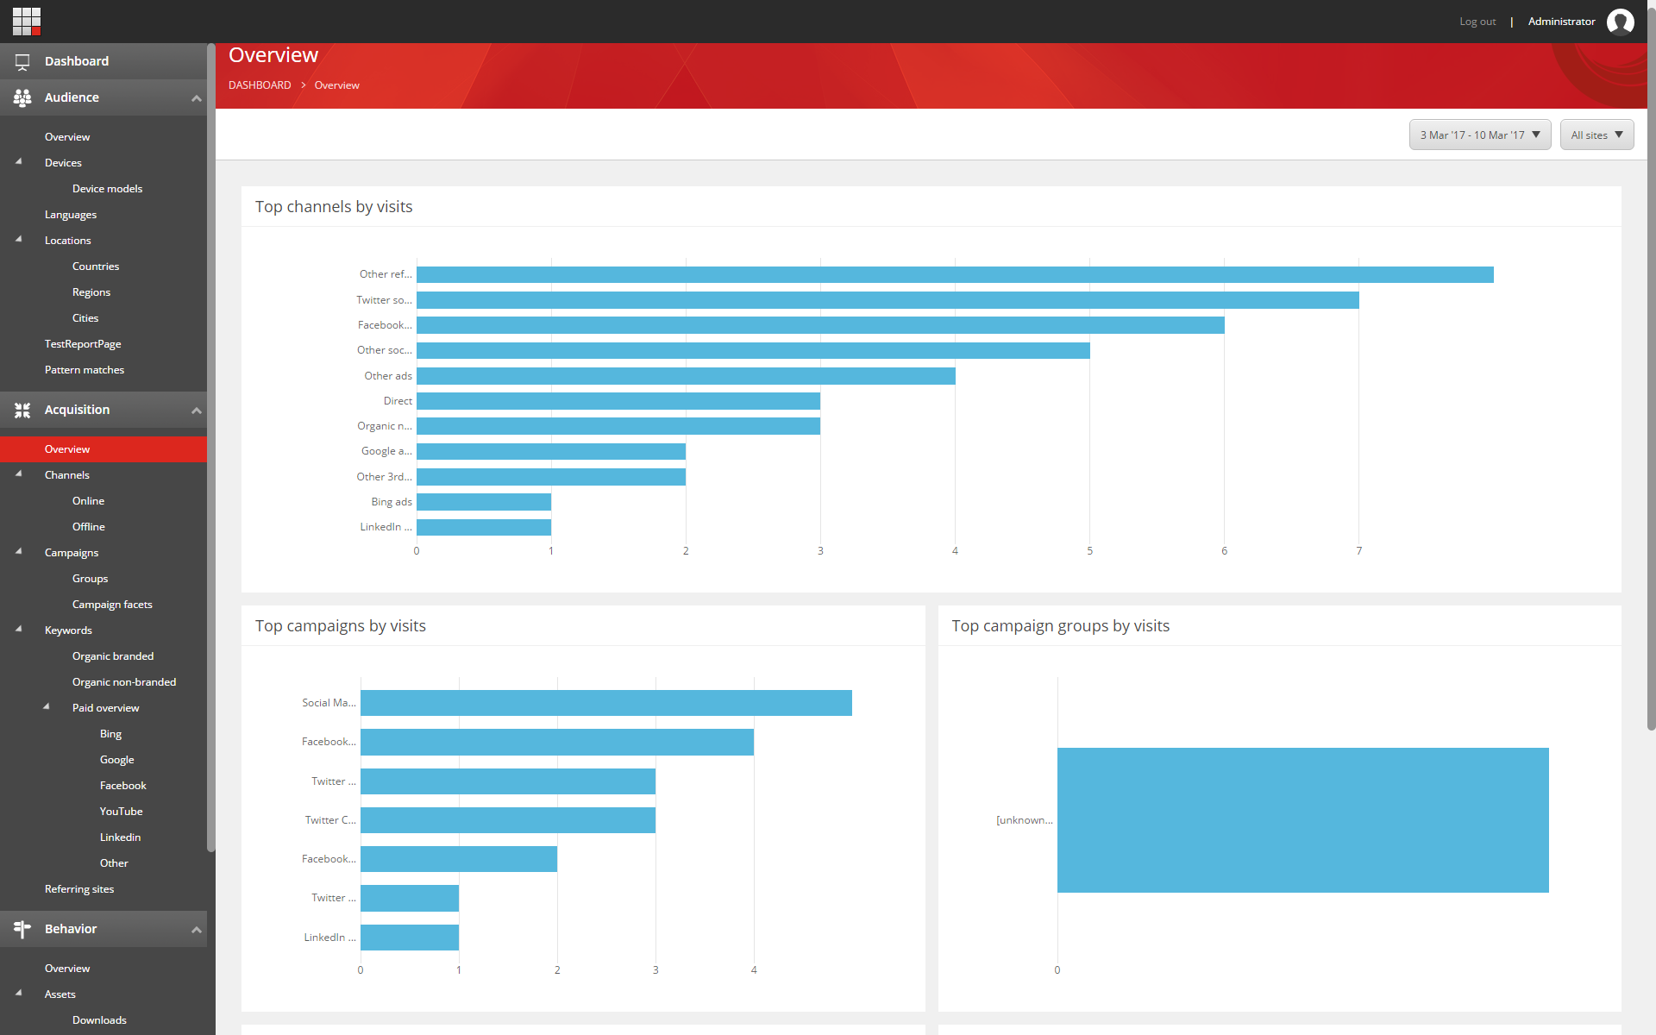Image resolution: width=1656 pixels, height=1035 pixels.
Task: Click the Social Ma... campaign bar
Action: 606,703
